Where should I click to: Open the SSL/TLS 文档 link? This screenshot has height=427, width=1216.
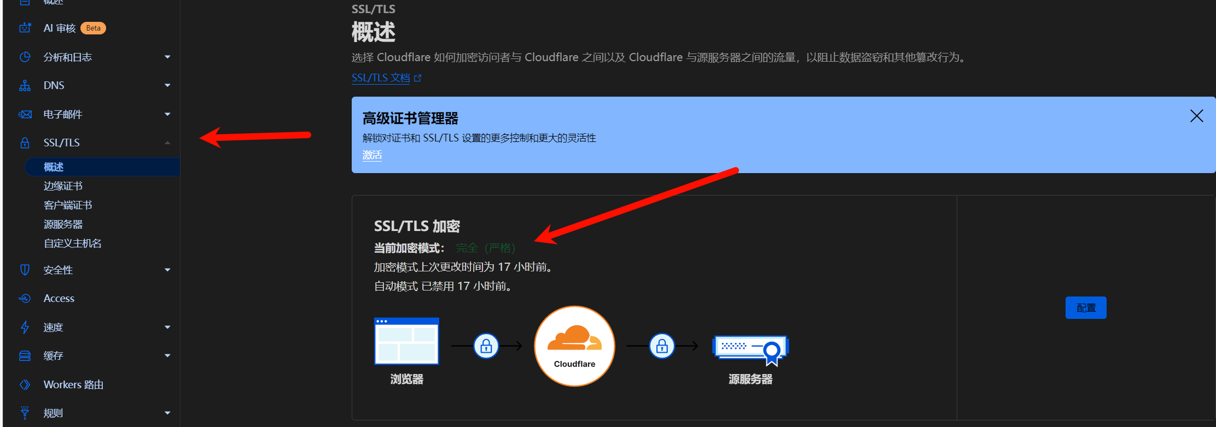click(x=381, y=78)
